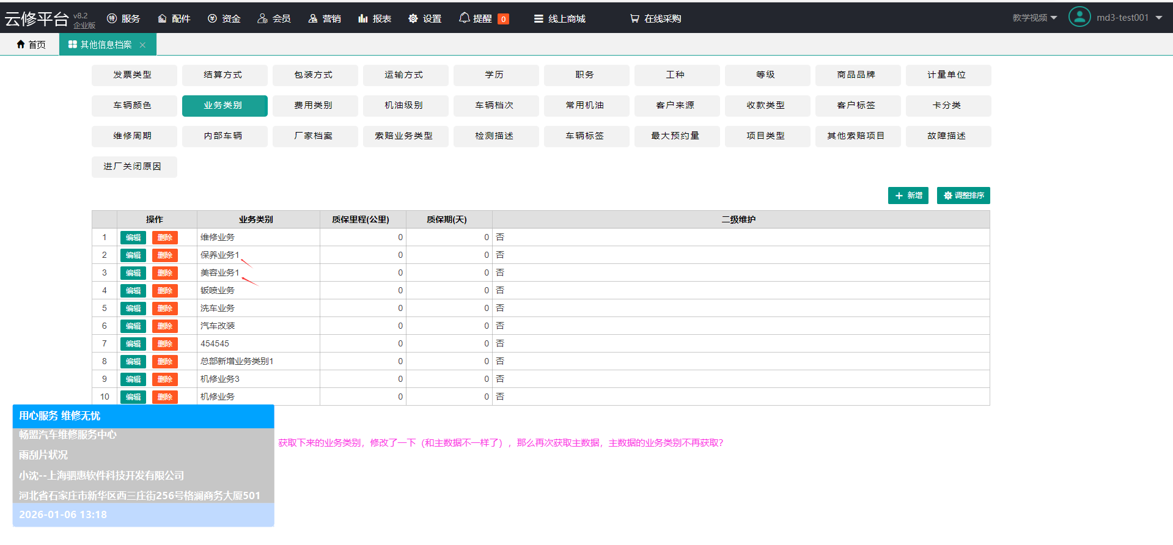The height and width of the screenshot is (545, 1173).
Task: Click the user avatar icon
Action: tap(1079, 17)
